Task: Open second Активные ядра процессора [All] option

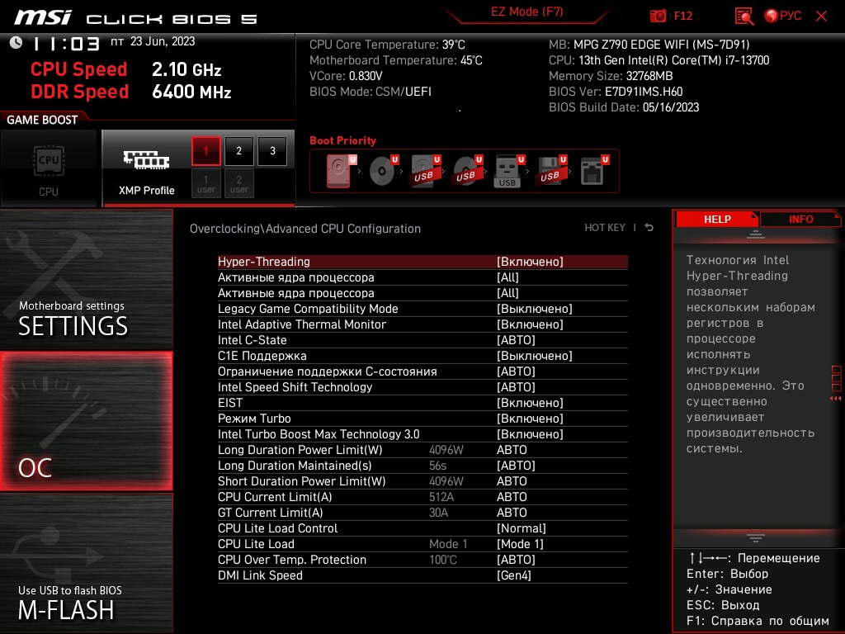Action: click(422, 293)
